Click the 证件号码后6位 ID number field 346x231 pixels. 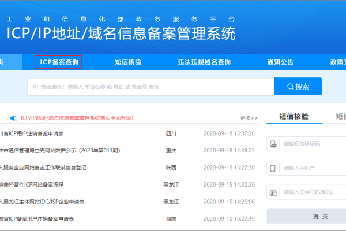307,192
